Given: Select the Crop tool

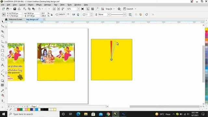Looking at the screenshot, I should click(x=2, y=32).
